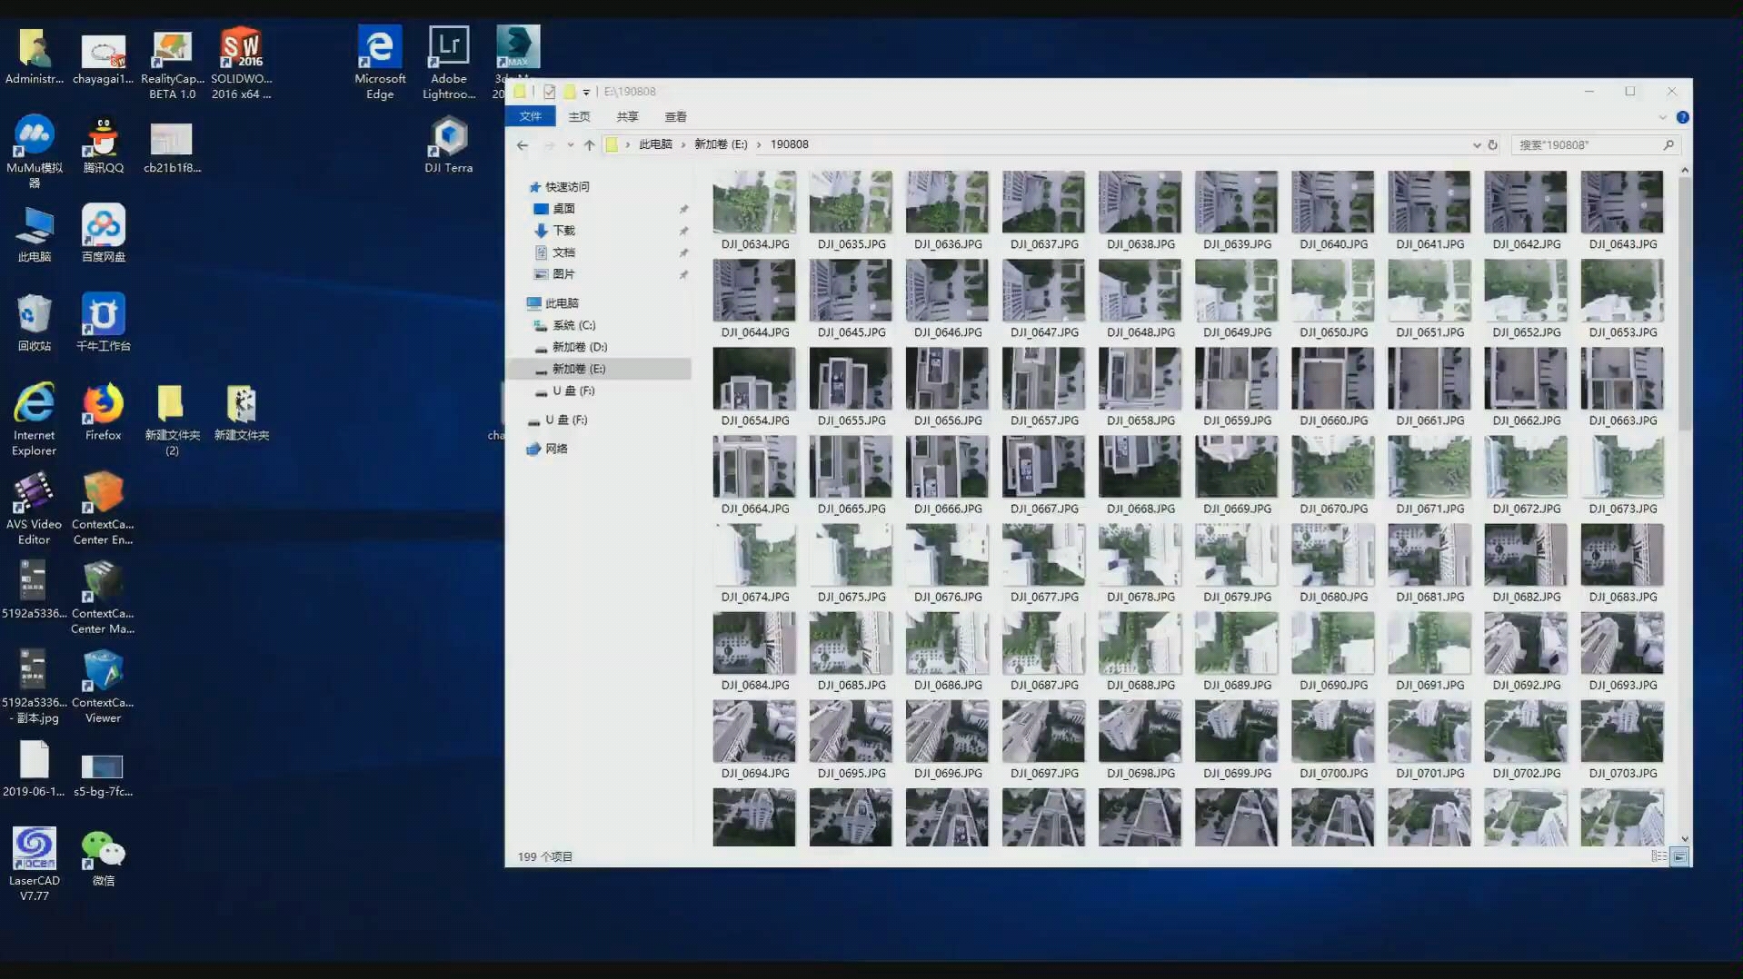Select thumbnail DJI_0693.JPG
The width and height of the screenshot is (1743, 979).
(1622, 651)
